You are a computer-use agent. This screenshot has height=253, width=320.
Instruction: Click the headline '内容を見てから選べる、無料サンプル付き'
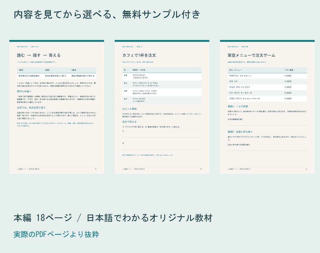107,15
